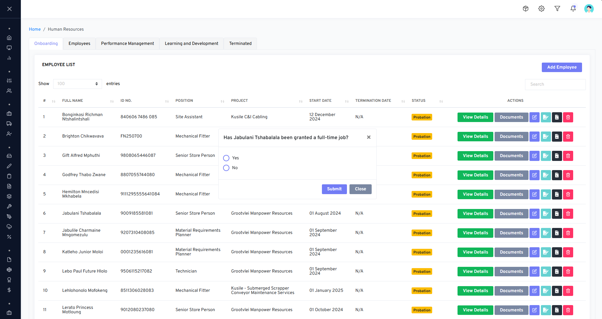Click '01 January 2025' start date
602x319 pixels.
326,291
